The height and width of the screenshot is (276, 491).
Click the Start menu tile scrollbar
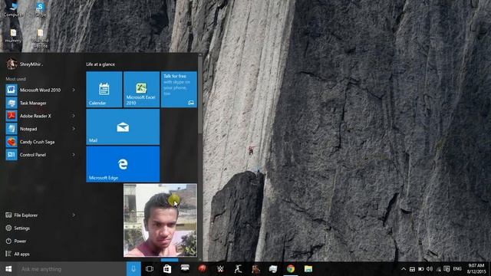[199, 94]
